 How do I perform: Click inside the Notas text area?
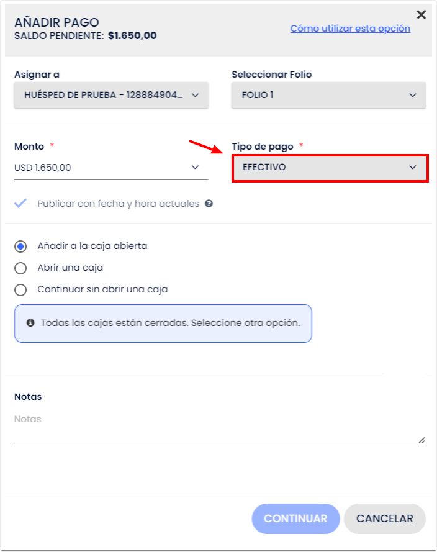(211, 427)
